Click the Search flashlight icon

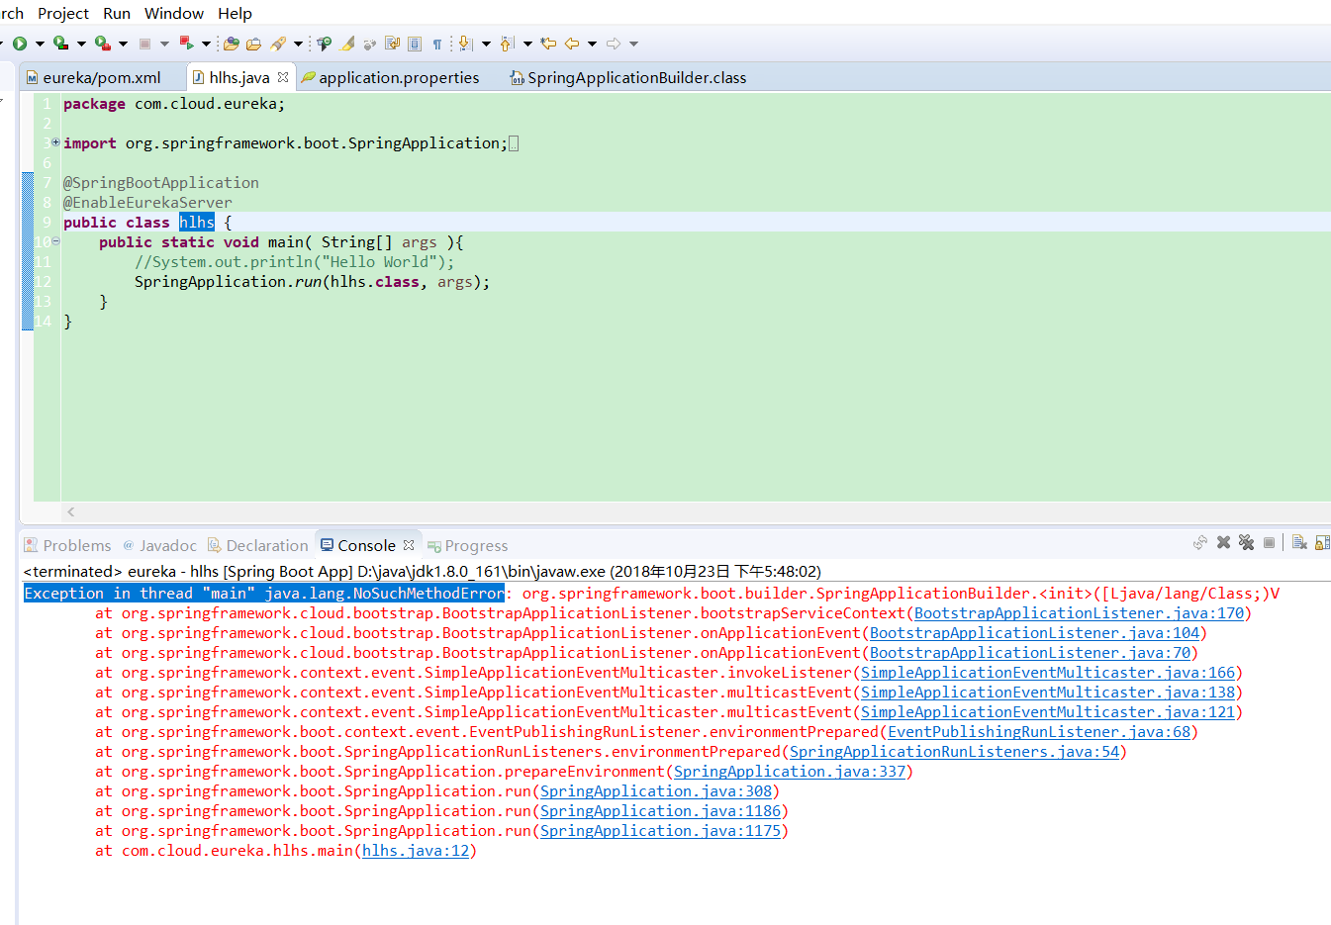coord(278,44)
